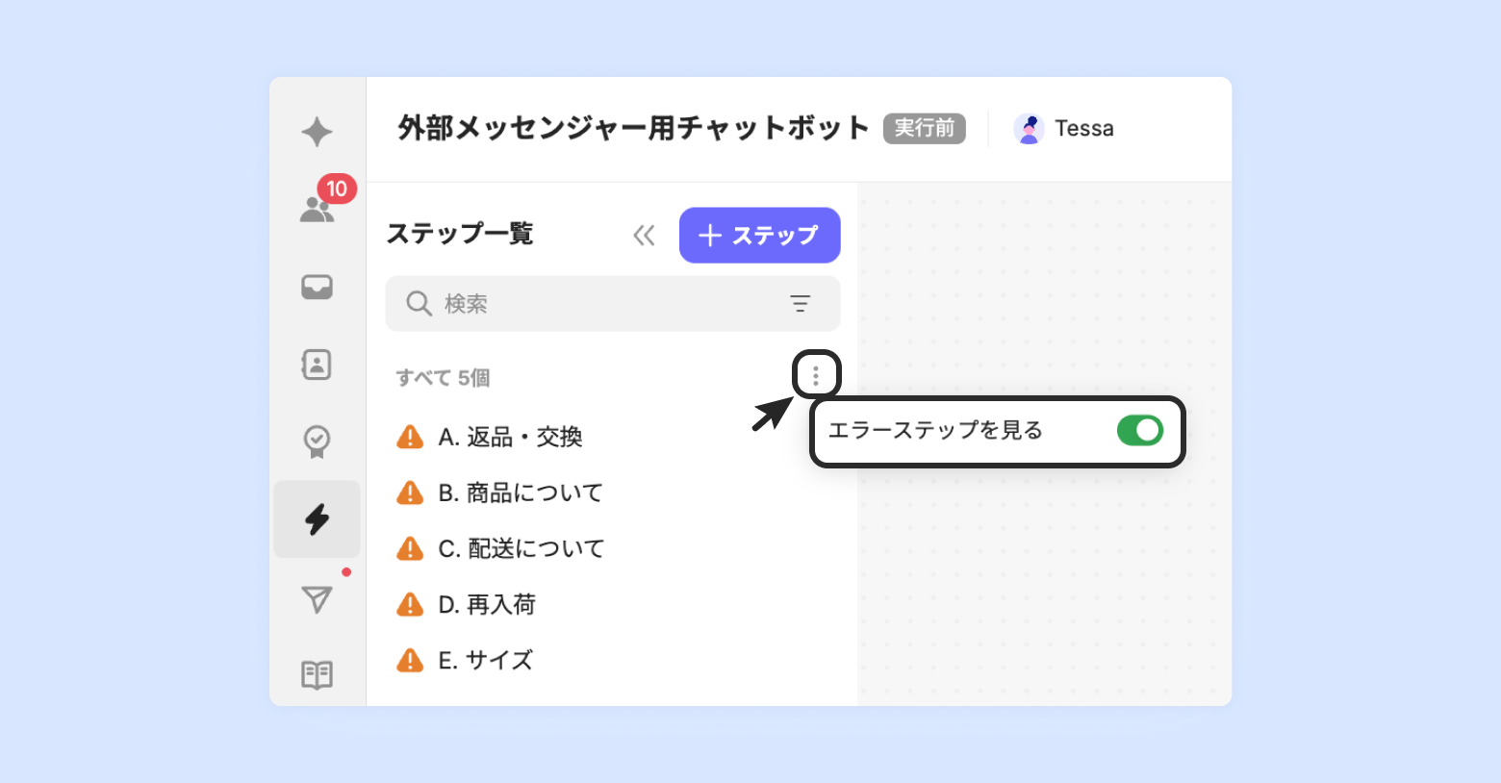Open the contacts address book icon
This screenshot has width=1501, height=783.
coord(317,365)
